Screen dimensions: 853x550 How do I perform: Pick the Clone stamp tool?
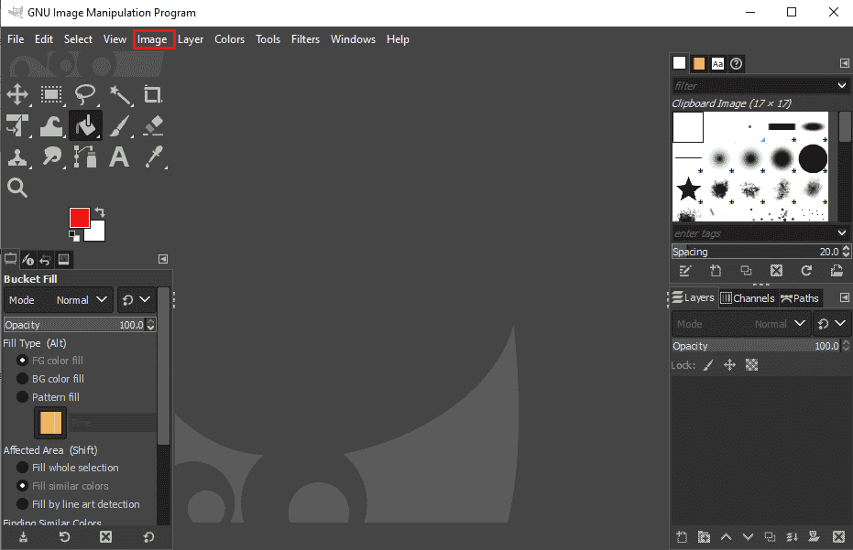coord(18,156)
